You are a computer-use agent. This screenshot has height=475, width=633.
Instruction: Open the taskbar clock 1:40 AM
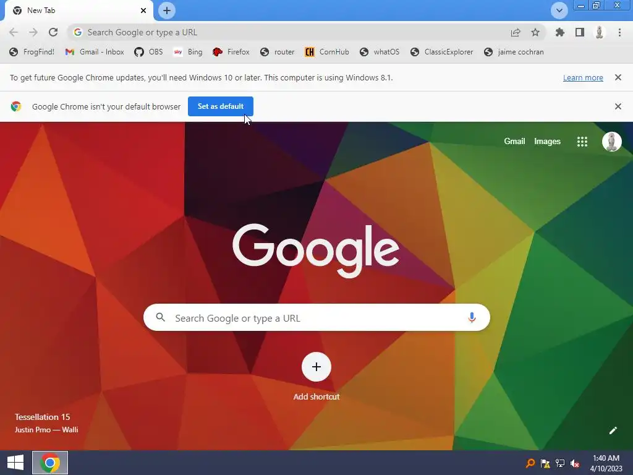tap(606, 463)
